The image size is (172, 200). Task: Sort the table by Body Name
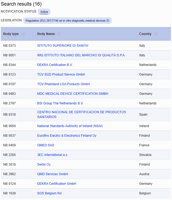[59, 34]
